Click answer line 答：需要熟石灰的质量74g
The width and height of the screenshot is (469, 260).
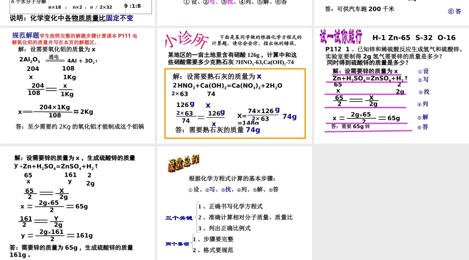coord(218,130)
